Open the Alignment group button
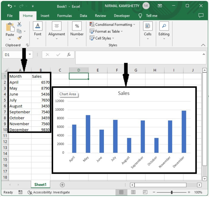Image resolution: width=209 pixels, height=197 pixels. 57,31
